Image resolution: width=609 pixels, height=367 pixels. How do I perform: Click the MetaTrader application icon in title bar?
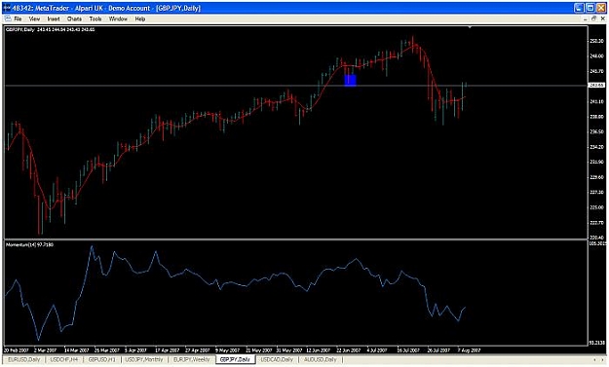[7, 8]
